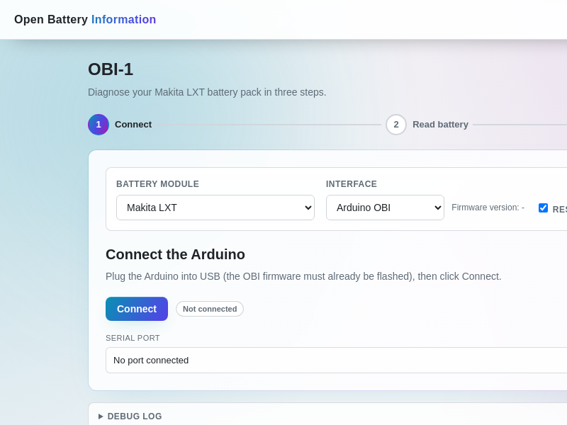Click the Open Battery Information header title
Image resolution: width=567 pixels, height=425 pixels.
[85, 20]
